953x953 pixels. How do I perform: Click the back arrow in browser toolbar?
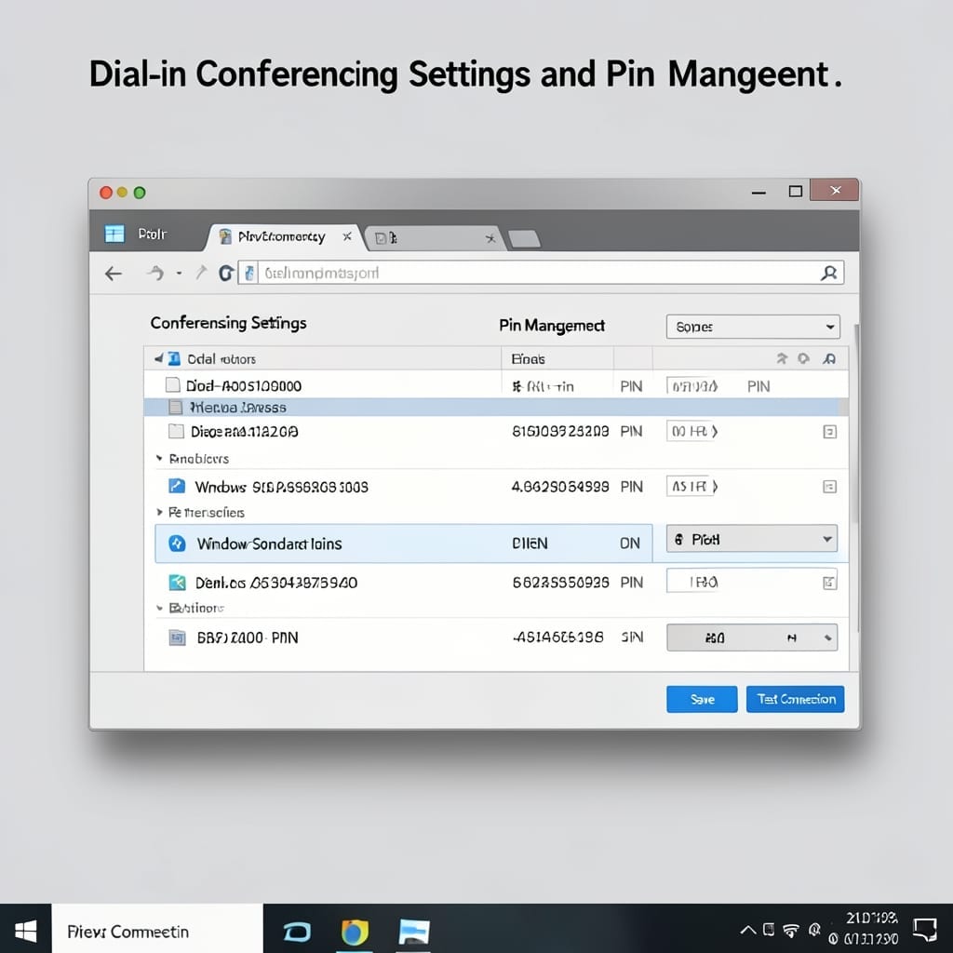[x=114, y=274]
